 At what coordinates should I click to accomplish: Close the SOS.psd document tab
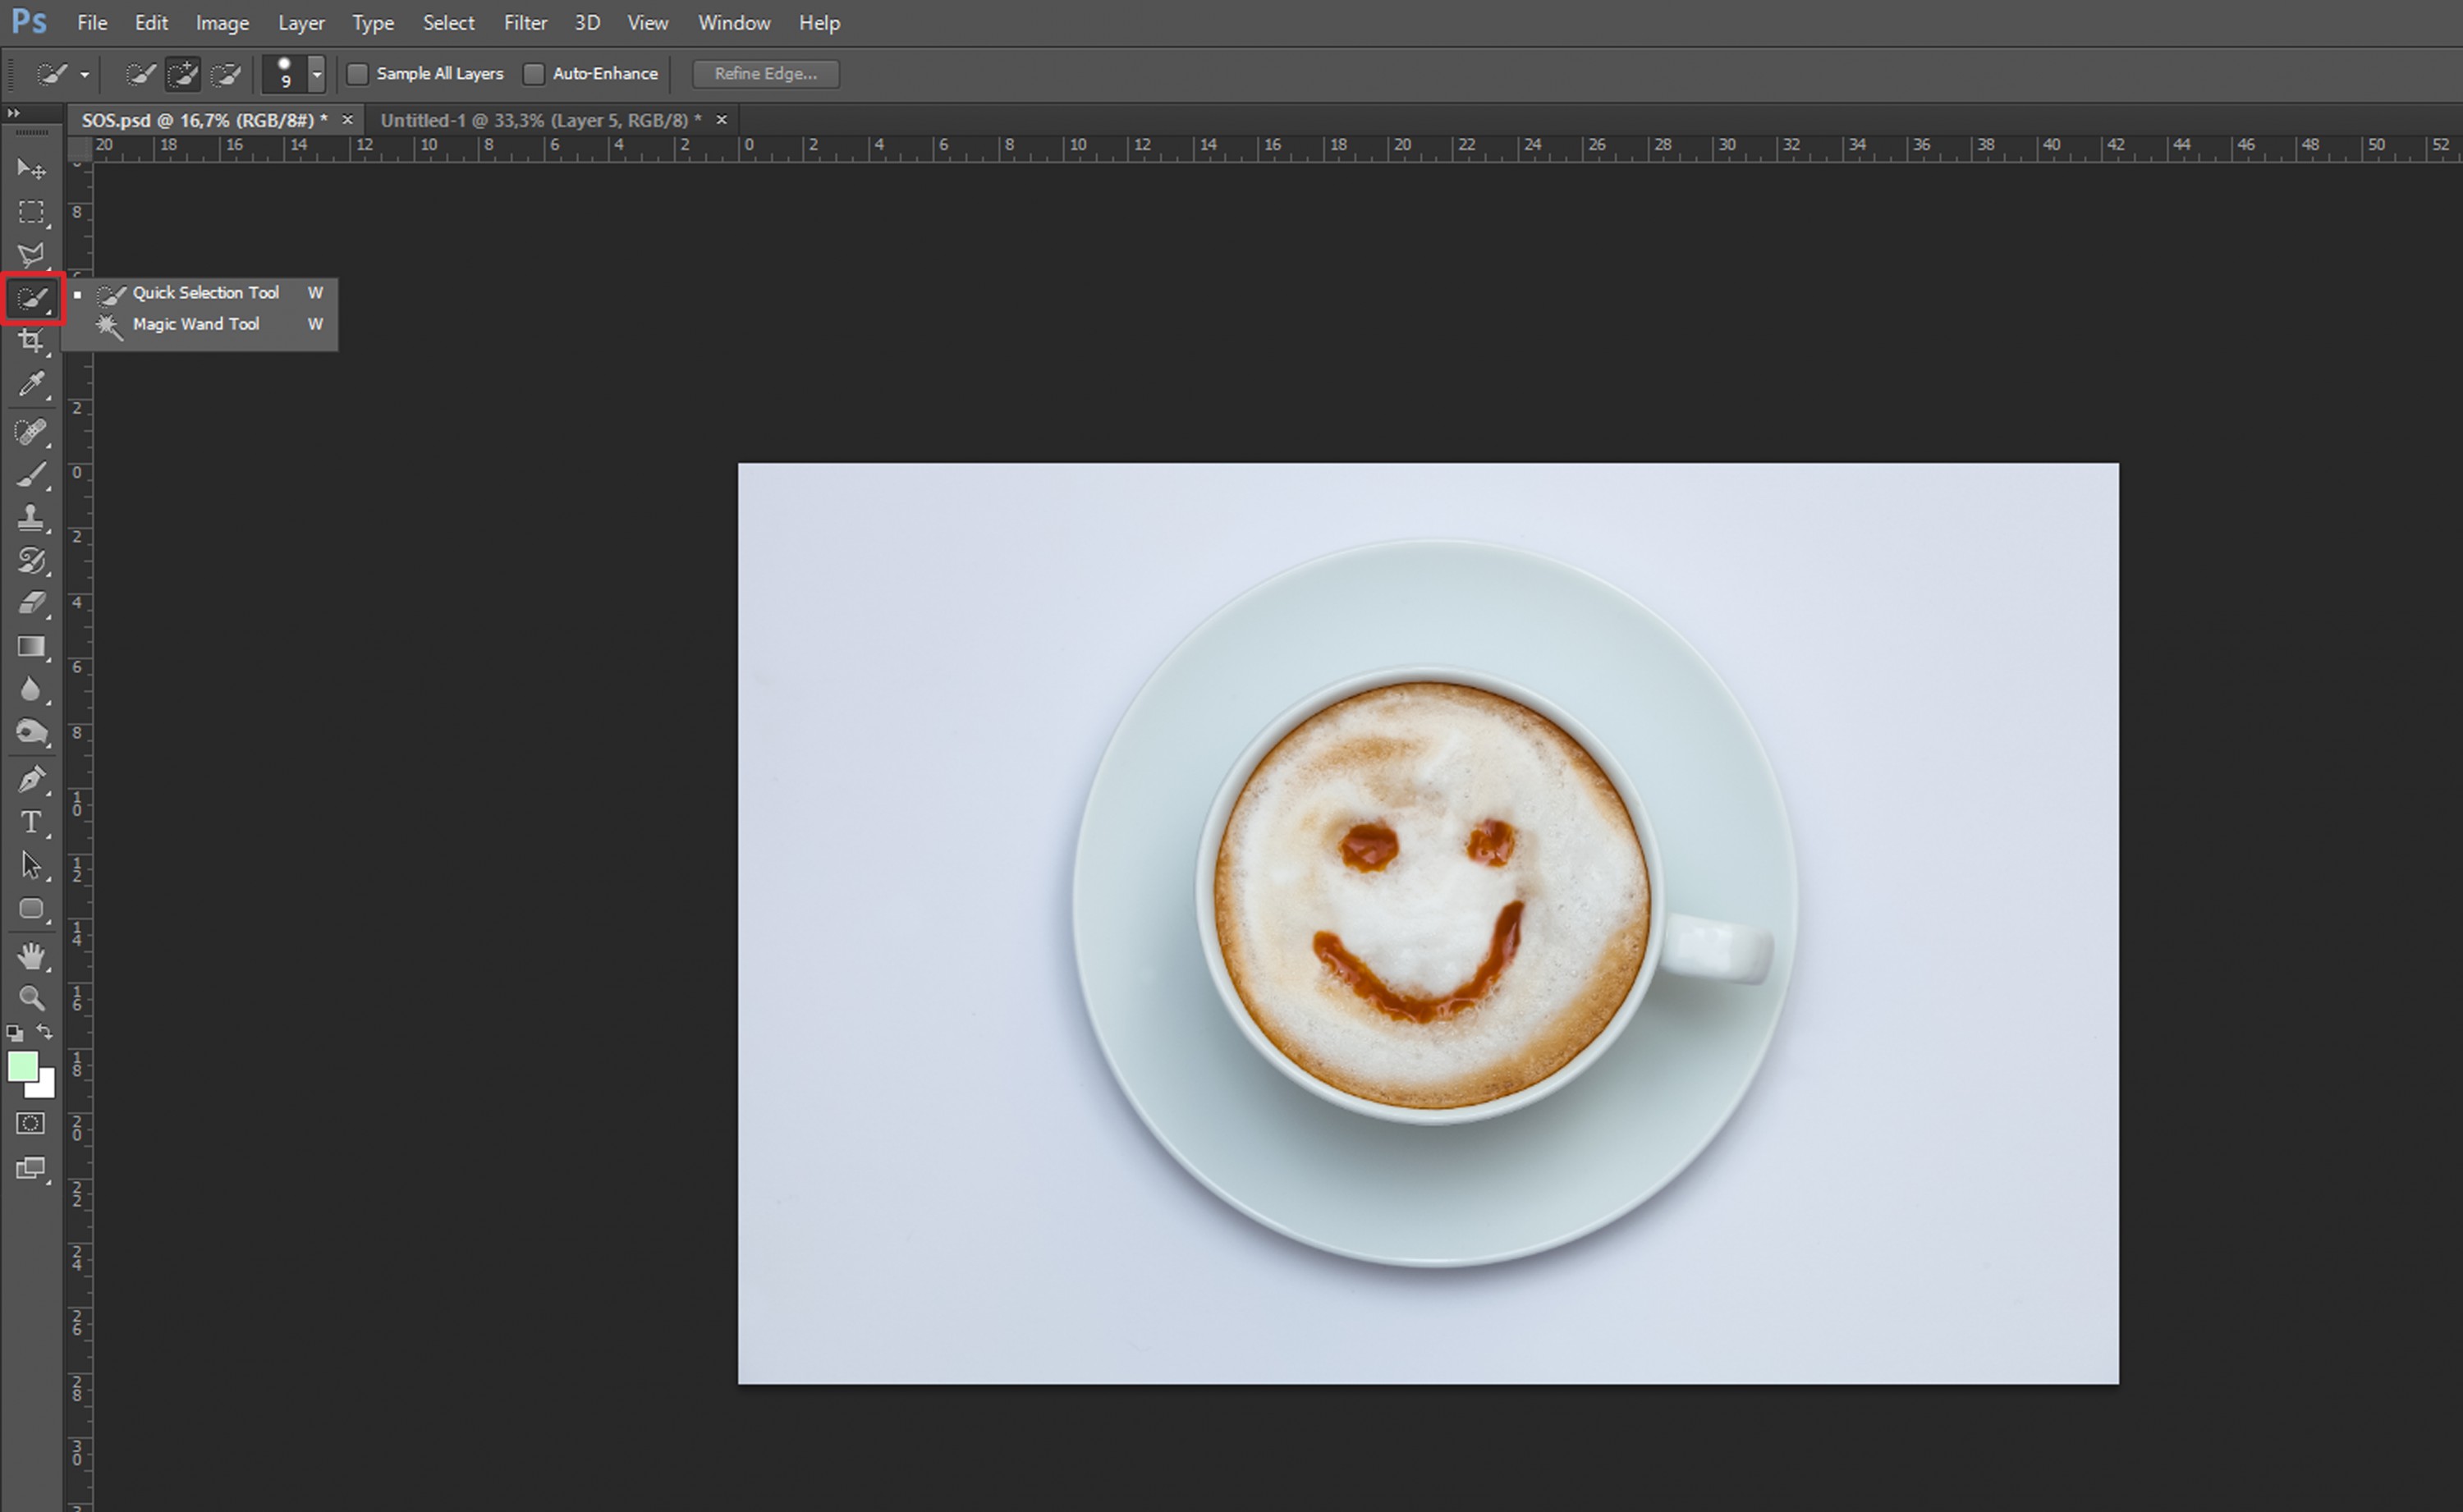tap(348, 120)
